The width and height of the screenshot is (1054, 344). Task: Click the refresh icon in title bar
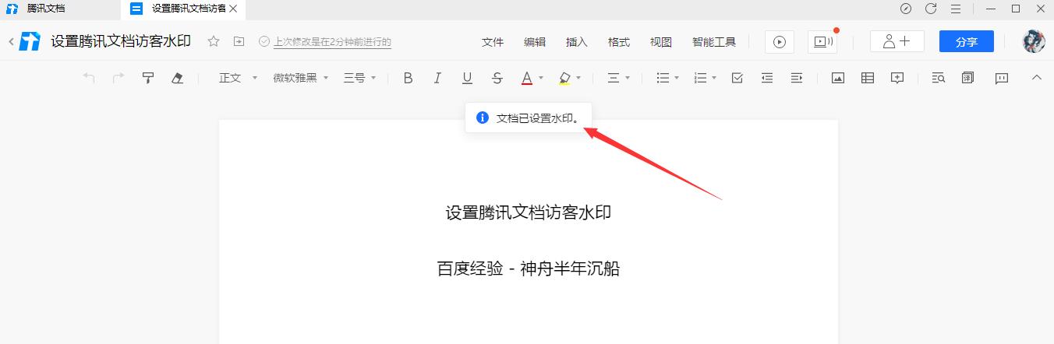(x=931, y=9)
